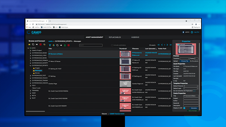Click the refresh assets icon
226x127 pixels.
54,45
